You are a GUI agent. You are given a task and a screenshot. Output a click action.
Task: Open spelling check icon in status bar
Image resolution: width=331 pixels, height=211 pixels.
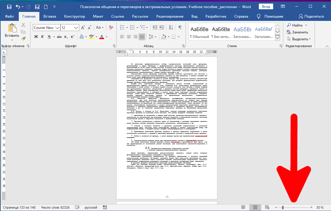point(77,207)
